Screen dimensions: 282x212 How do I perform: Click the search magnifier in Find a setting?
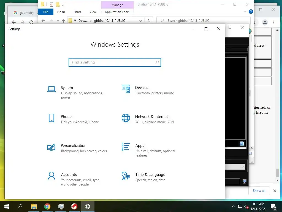157,62
